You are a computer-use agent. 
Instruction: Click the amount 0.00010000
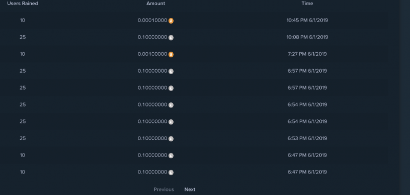coord(152,20)
